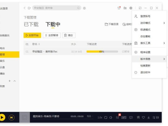Open the comments bubble icon
Viewport: 168px width, 126px height.
pyautogui.click(x=131, y=117)
